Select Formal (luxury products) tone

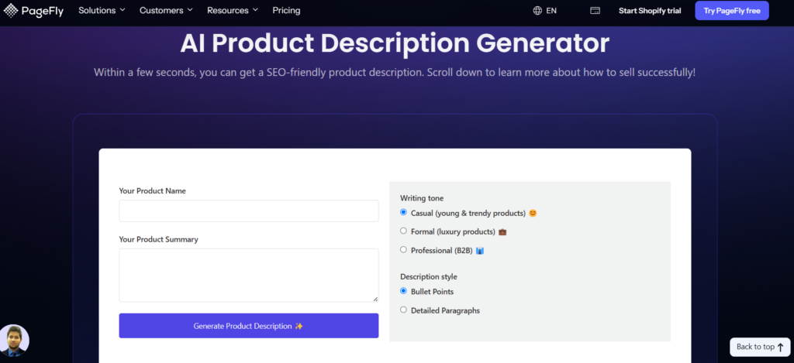(403, 231)
